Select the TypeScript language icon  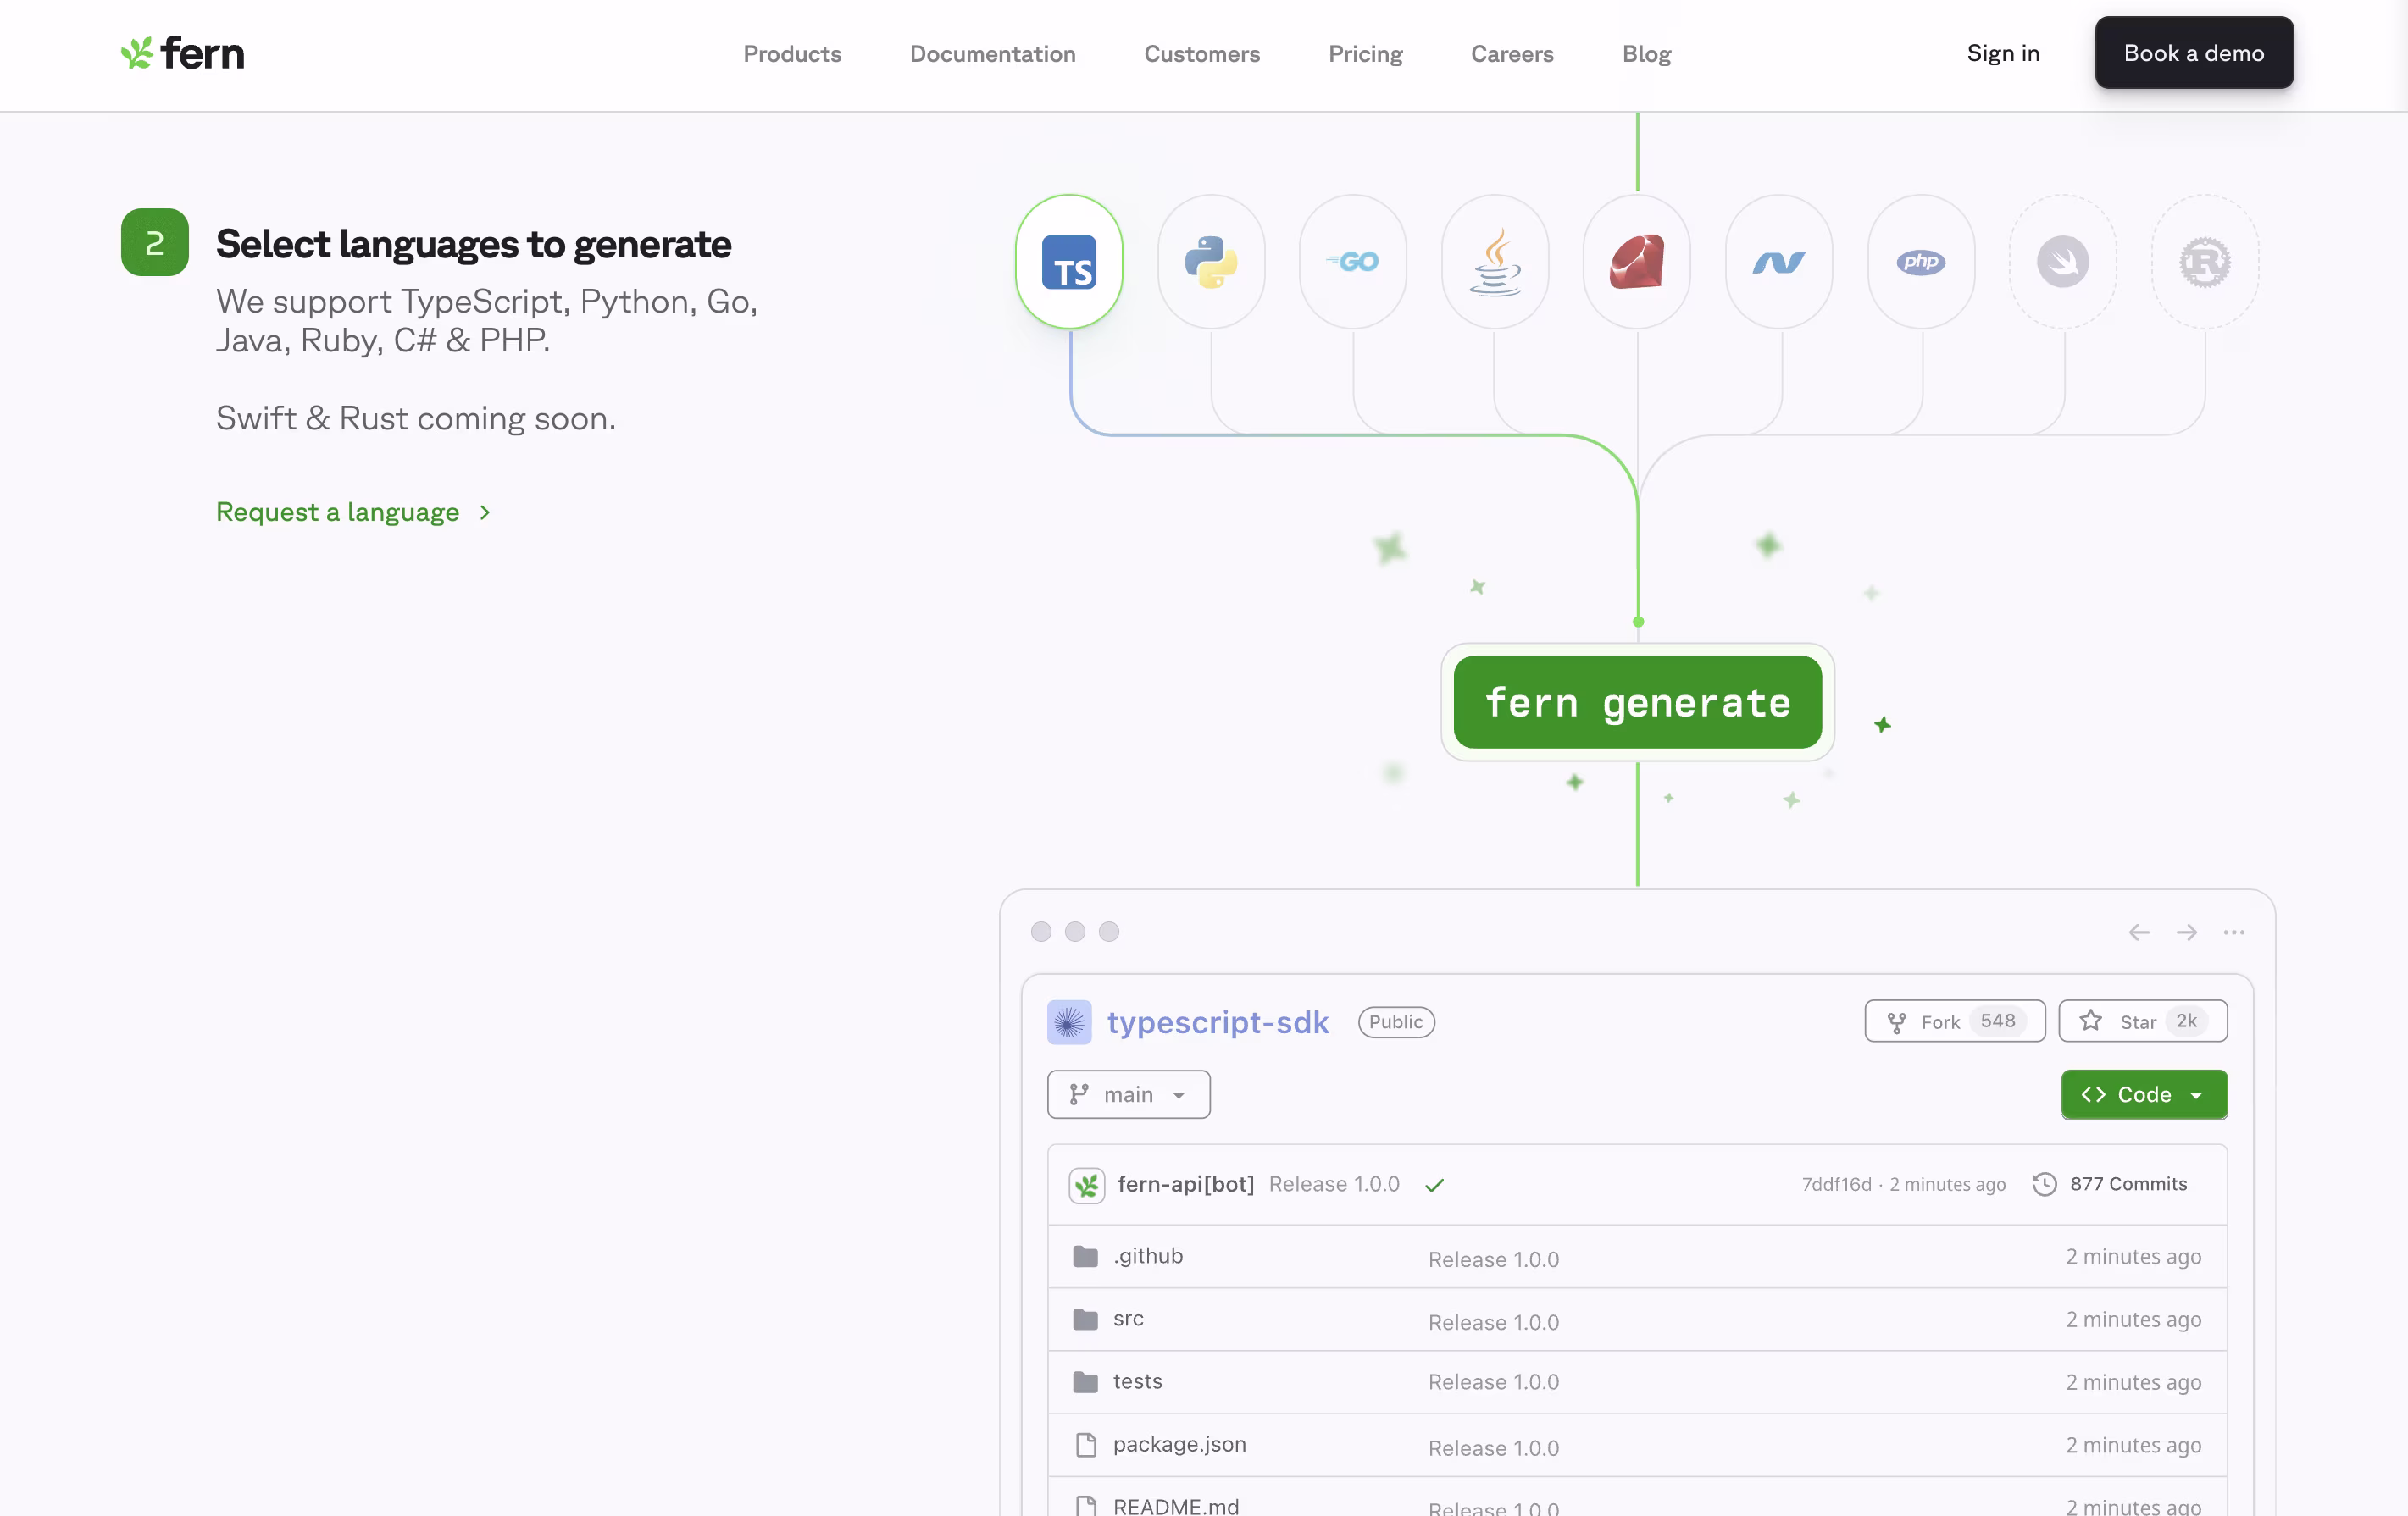pyautogui.click(x=1068, y=262)
